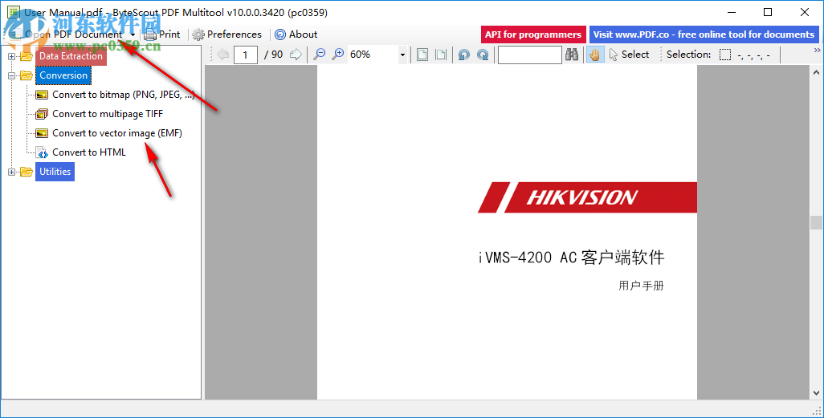Image resolution: width=824 pixels, height=418 pixels.
Task: Click the 60% zoom combo box
Action: click(377, 54)
